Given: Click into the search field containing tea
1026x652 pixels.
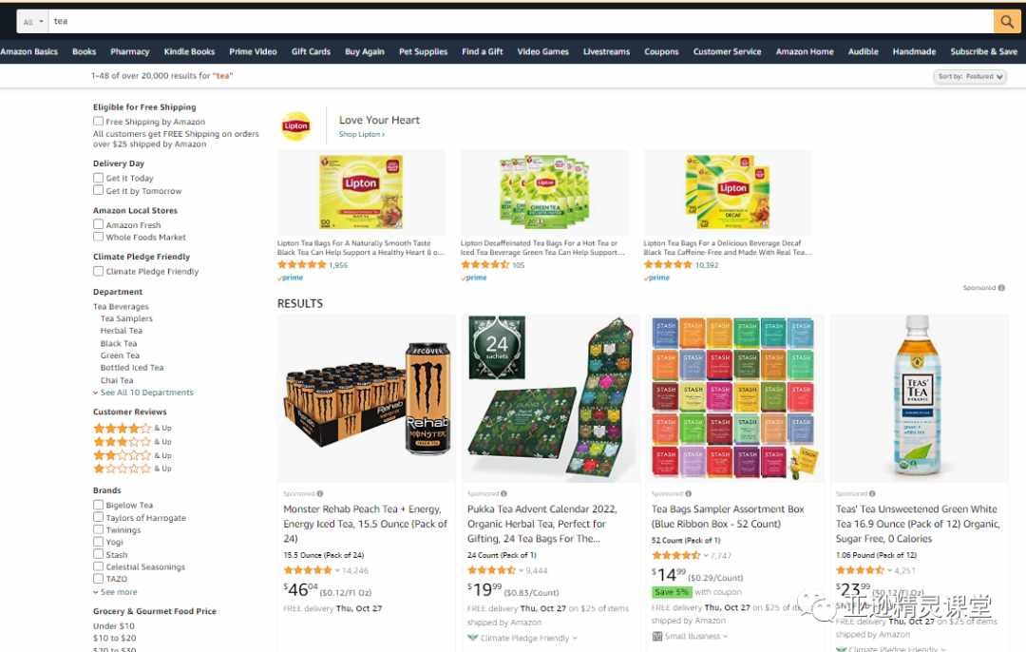Looking at the screenshot, I should [522, 22].
